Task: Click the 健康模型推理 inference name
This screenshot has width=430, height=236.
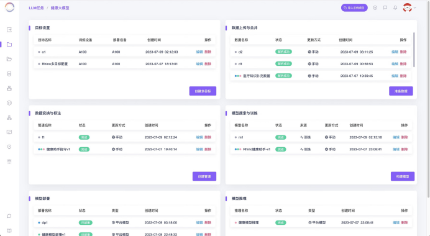Action: click(x=249, y=222)
